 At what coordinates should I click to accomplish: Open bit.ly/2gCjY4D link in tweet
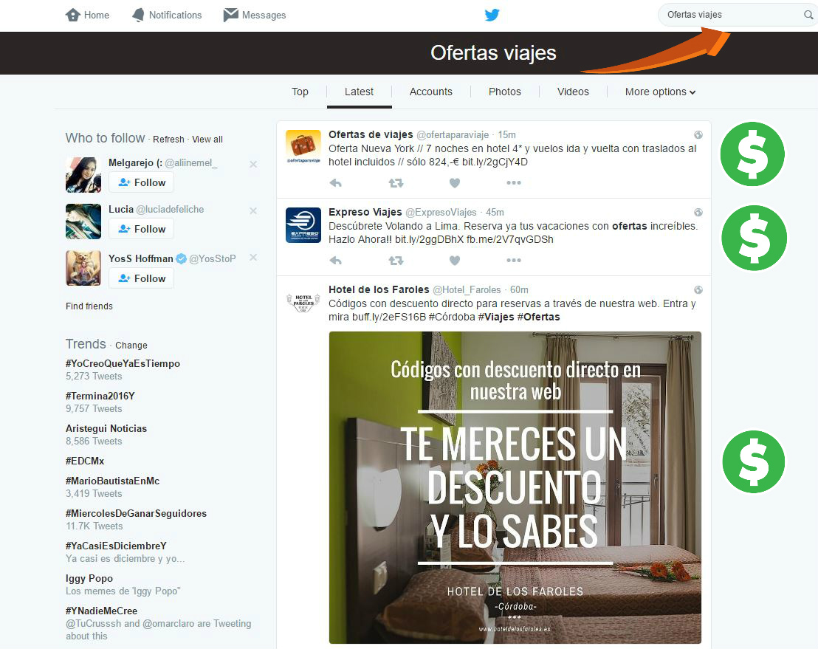point(495,162)
